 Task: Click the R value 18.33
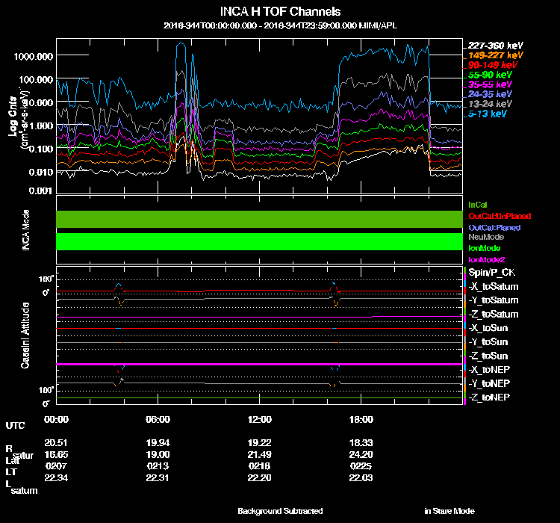(361, 442)
